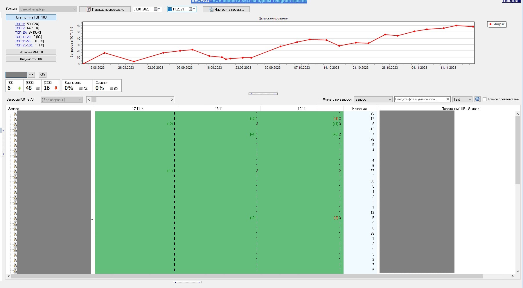The width and height of the screenshot is (523, 288).
Task: Sort table by the Исходная column header
Action: pos(359,109)
